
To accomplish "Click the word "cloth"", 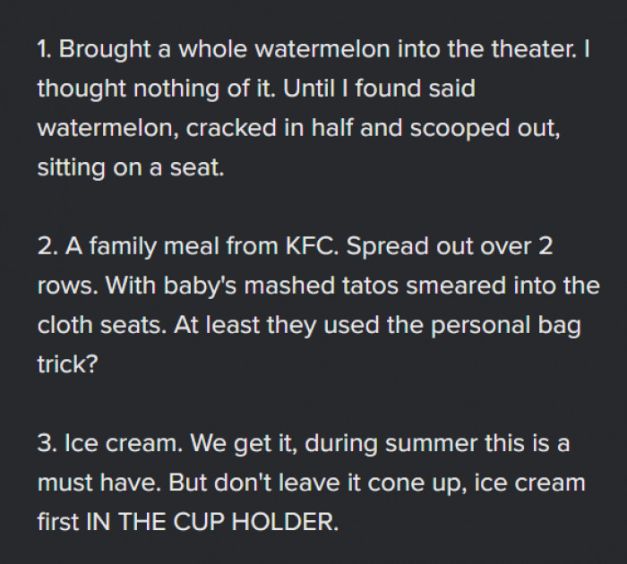I will tap(65, 325).
